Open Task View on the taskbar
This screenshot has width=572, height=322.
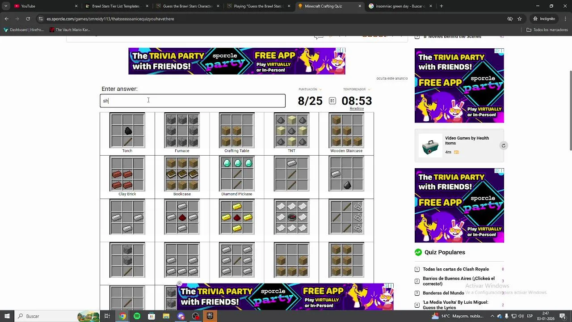[x=107, y=316]
